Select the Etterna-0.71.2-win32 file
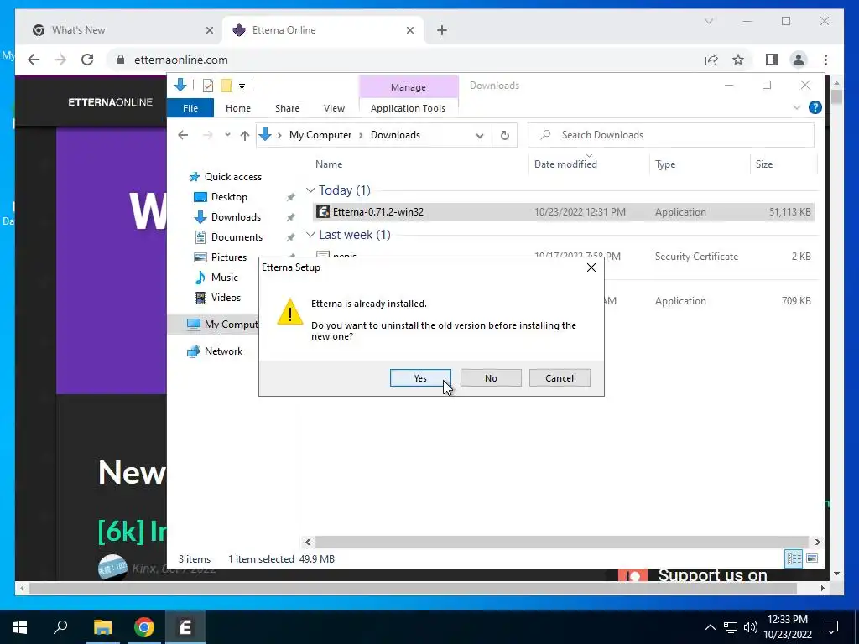The image size is (859, 644). 564,212
